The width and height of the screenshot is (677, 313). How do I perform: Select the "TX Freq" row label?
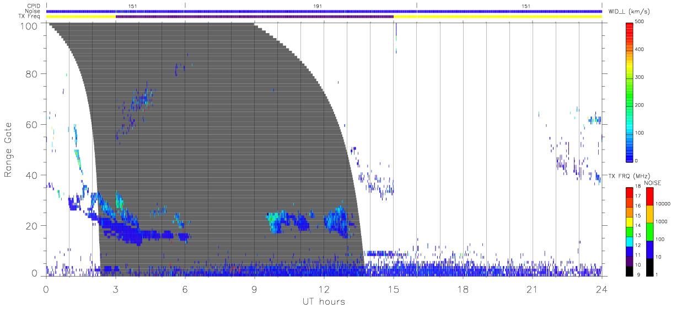click(x=30, y=16)
